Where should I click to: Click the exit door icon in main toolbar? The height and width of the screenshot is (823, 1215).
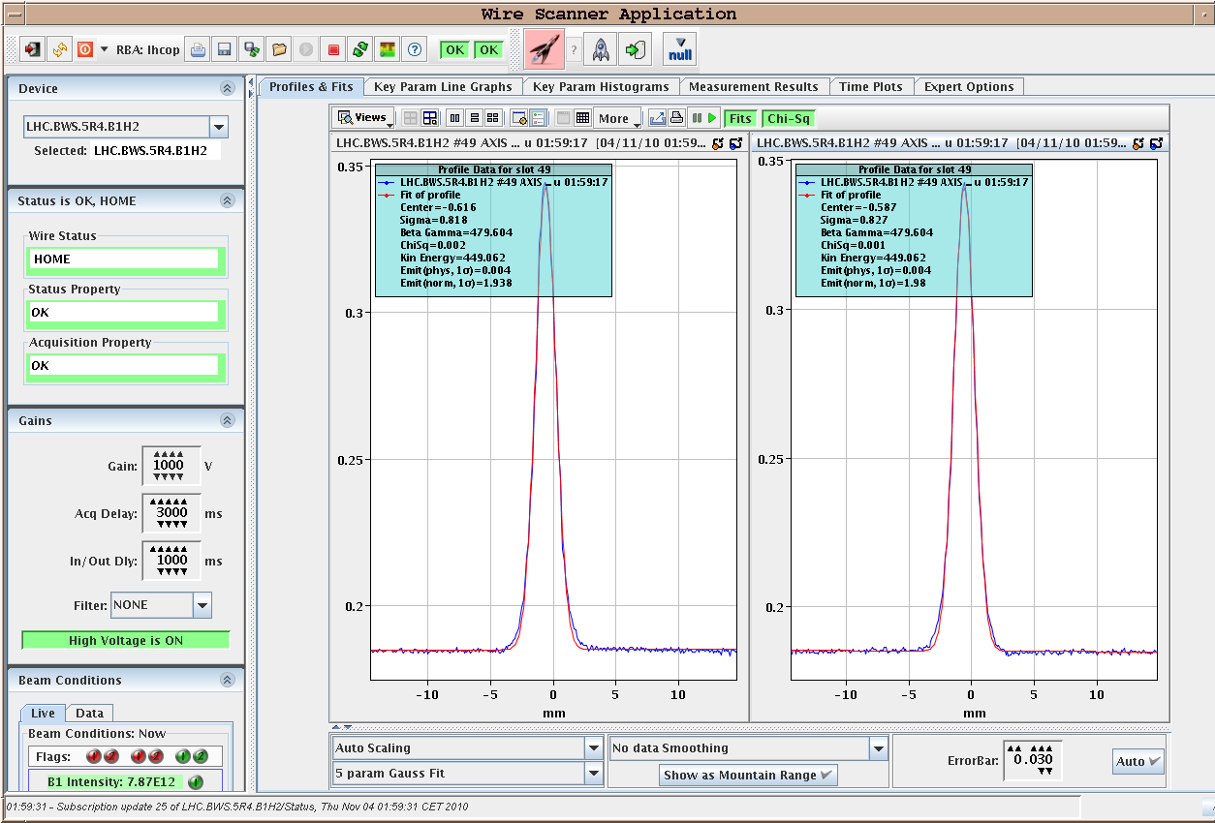pyautogui.click(x=34, y=49)
